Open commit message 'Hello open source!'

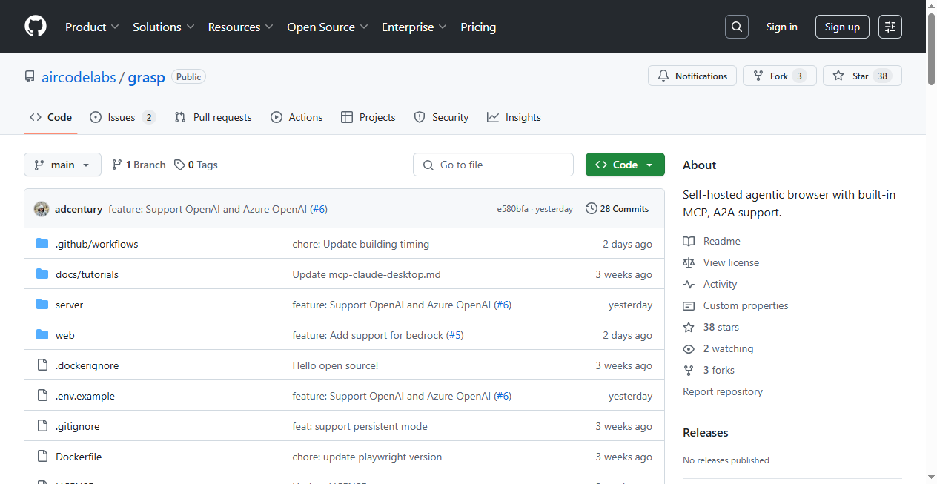pos(335,365)
